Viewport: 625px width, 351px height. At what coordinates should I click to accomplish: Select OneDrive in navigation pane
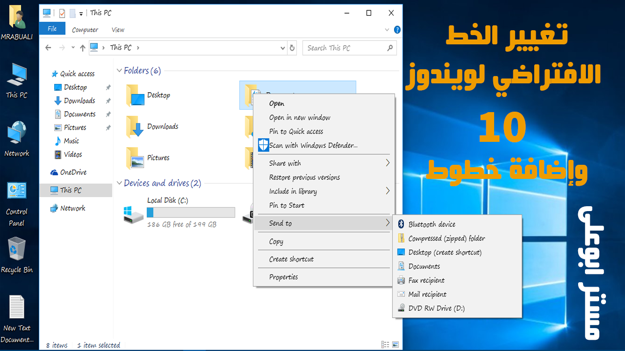point(68,172)
